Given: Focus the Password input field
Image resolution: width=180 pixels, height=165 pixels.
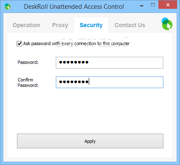Looking at the screenshot, I should click(x=110, y=63).
